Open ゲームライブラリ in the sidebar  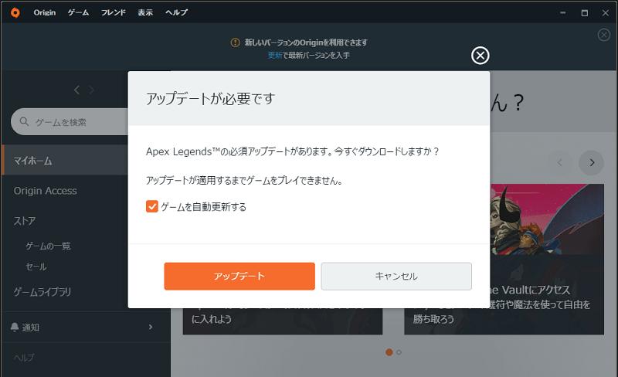coord(42,292)
